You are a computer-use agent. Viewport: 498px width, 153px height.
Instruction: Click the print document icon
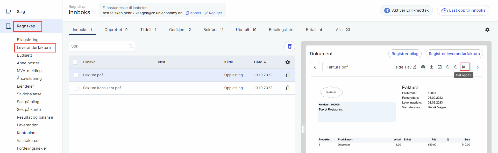(x=423, y=67)
